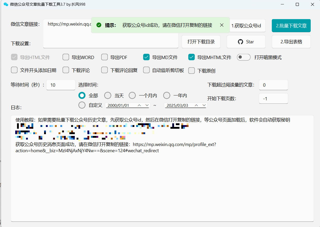Check the 下载评论 option
Screen dimensions: 320x227
coord(66,70)
